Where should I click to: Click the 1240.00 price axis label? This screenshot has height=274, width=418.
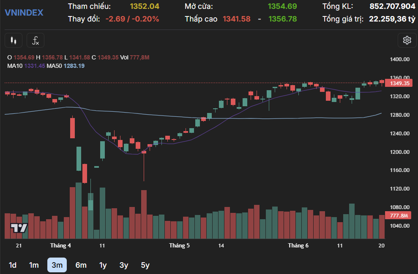pos(399,133)
